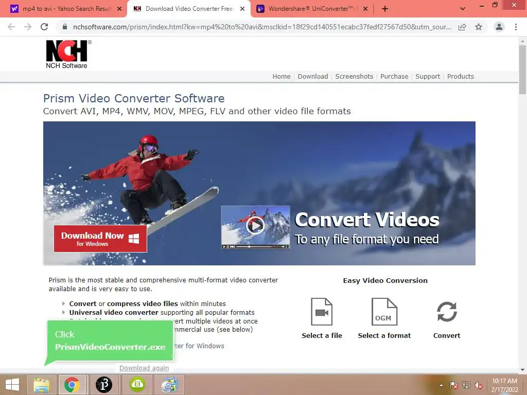This screenshot has width=527, height=395.
Task: Open the Purchase nav link
Action: point(394,77)
